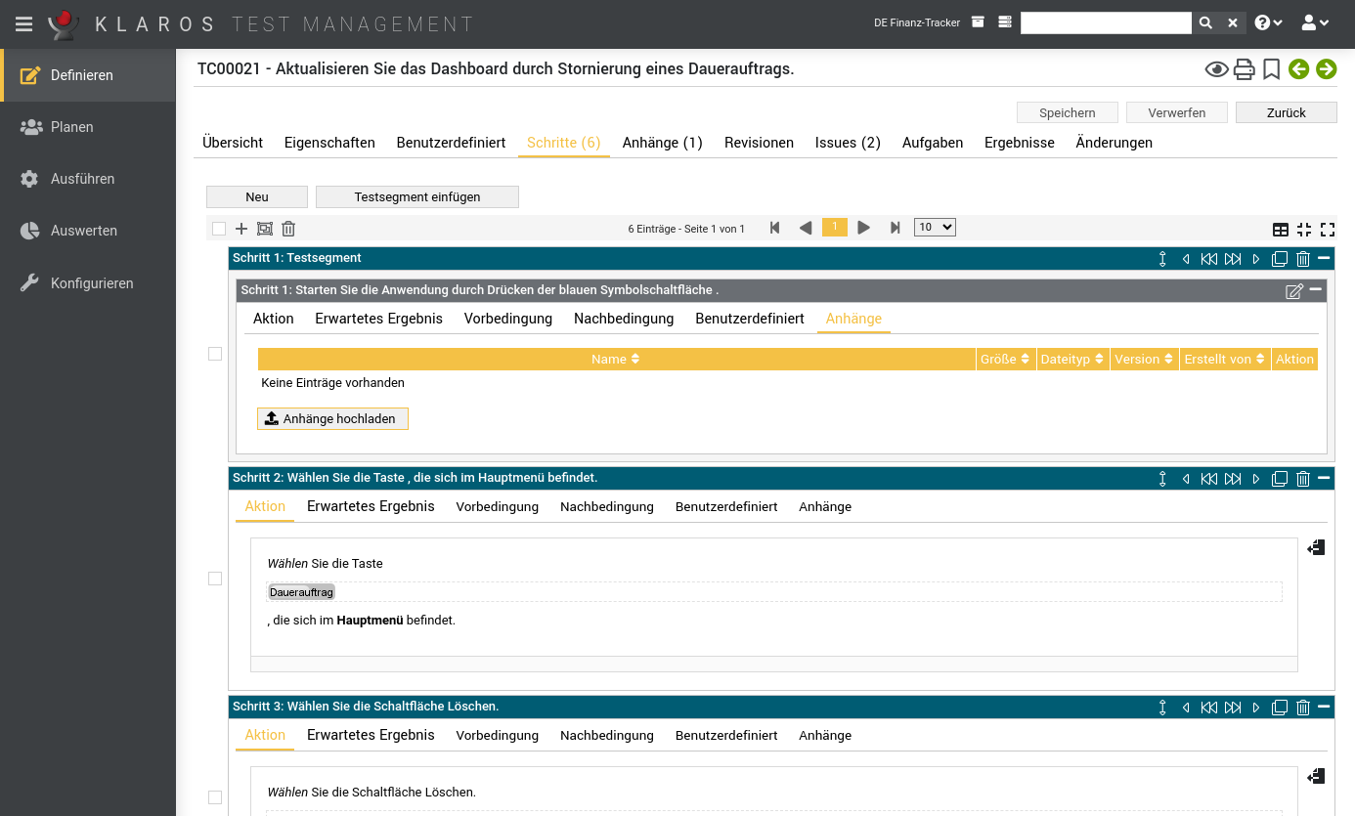Toggle select-all steps checkbox
This screenshot has width=1355, height=816.
pos(219,229)
